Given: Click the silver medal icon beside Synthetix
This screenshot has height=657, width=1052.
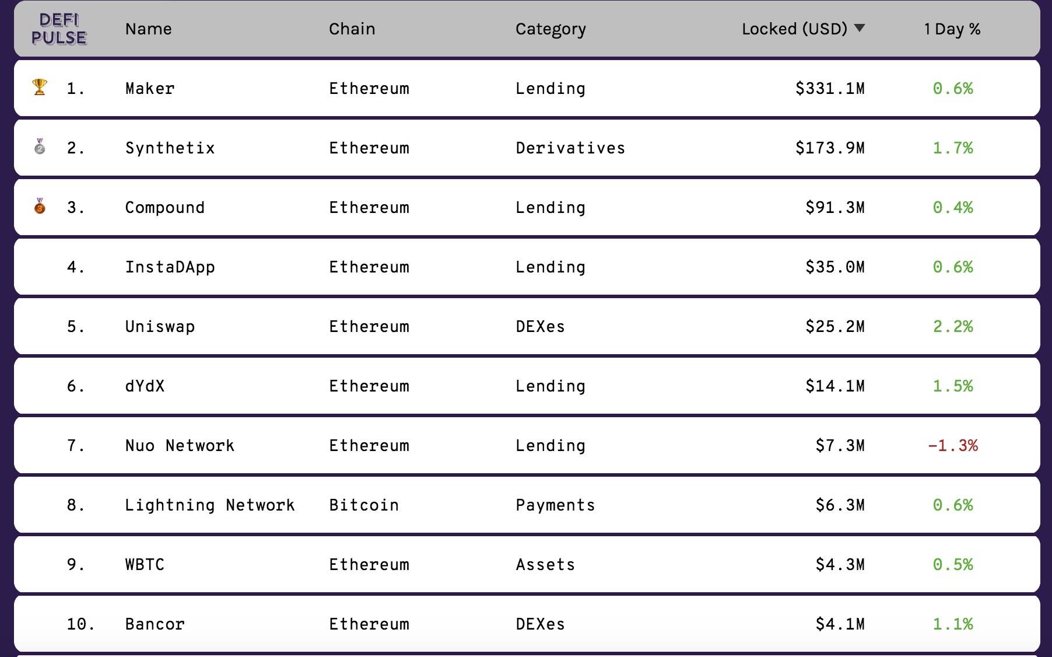Looking at the screenshot, I should (x=40, y=146).
